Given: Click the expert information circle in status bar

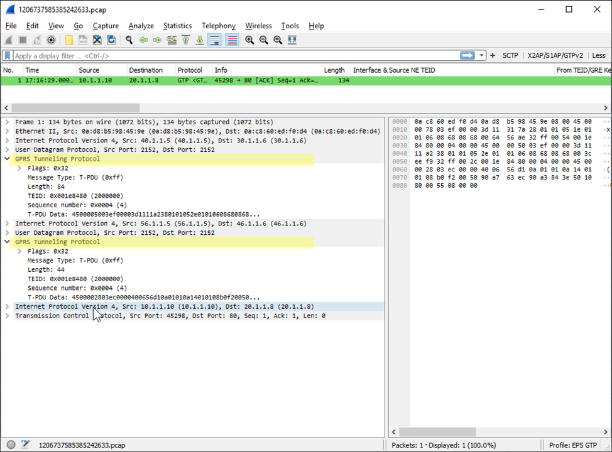Looking at the screenshot, I should pos(11,445).
